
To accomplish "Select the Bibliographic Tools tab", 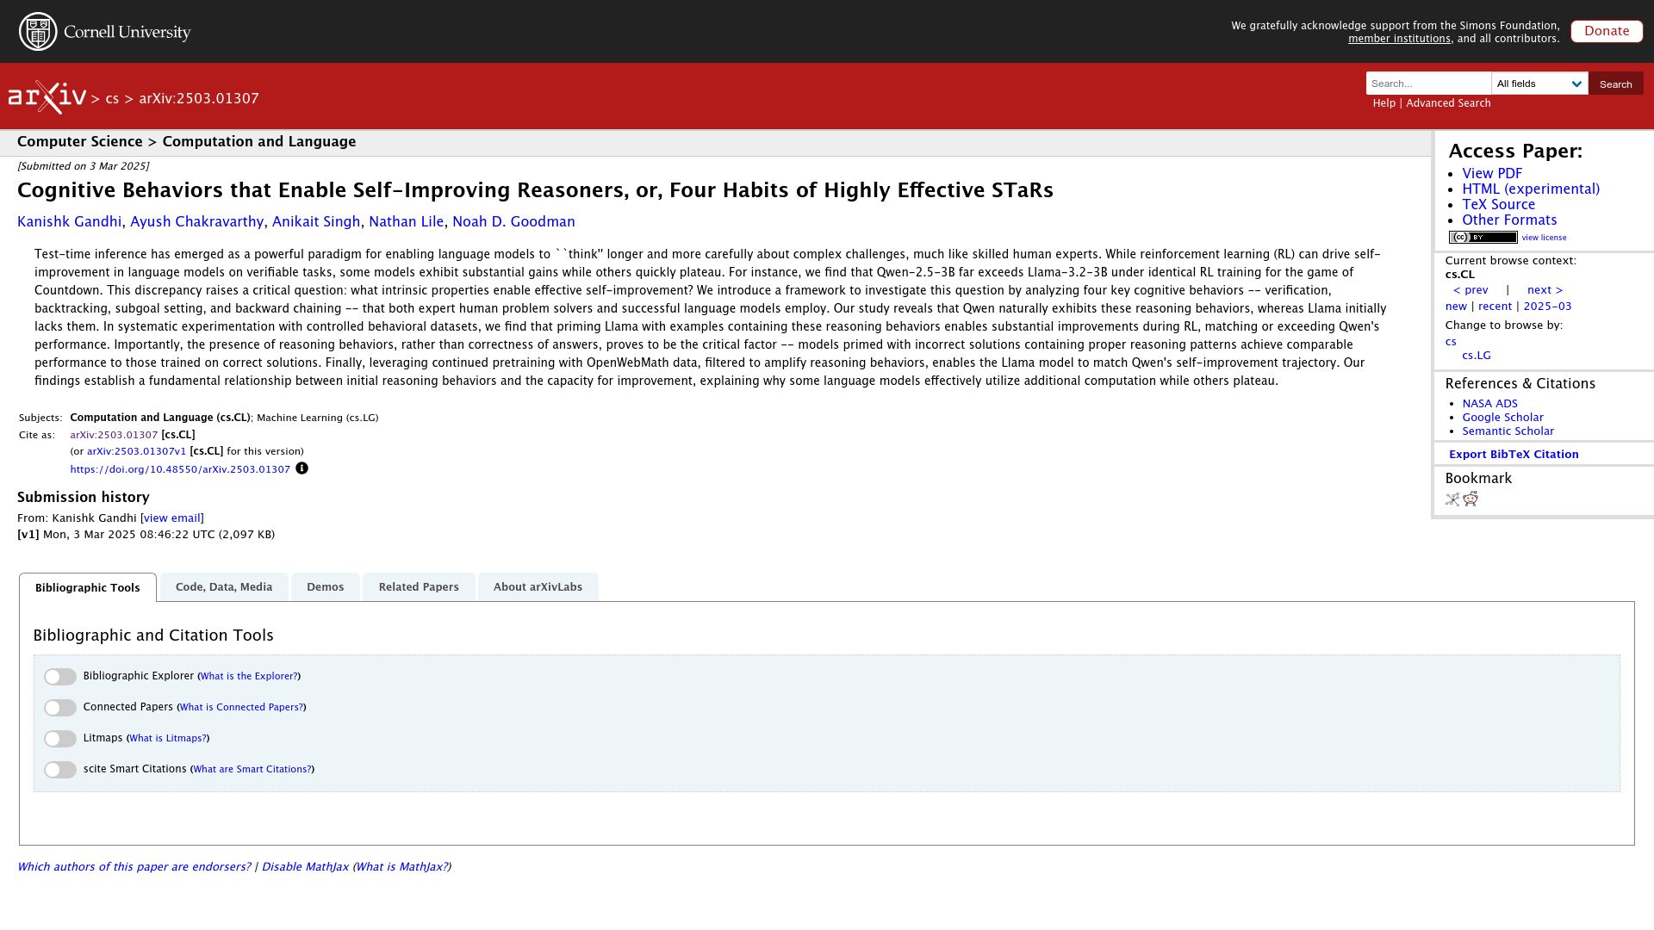I will 88,588.
